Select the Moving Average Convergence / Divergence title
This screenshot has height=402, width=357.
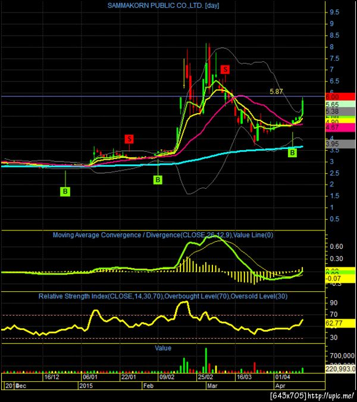pyautogui.click(x=163, y=235)
